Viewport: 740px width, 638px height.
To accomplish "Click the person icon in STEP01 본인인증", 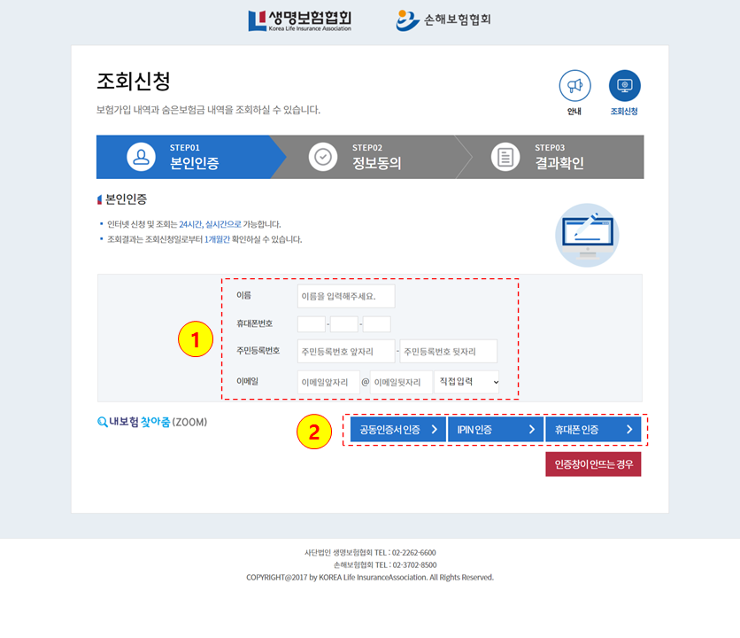I will point(141,156).
